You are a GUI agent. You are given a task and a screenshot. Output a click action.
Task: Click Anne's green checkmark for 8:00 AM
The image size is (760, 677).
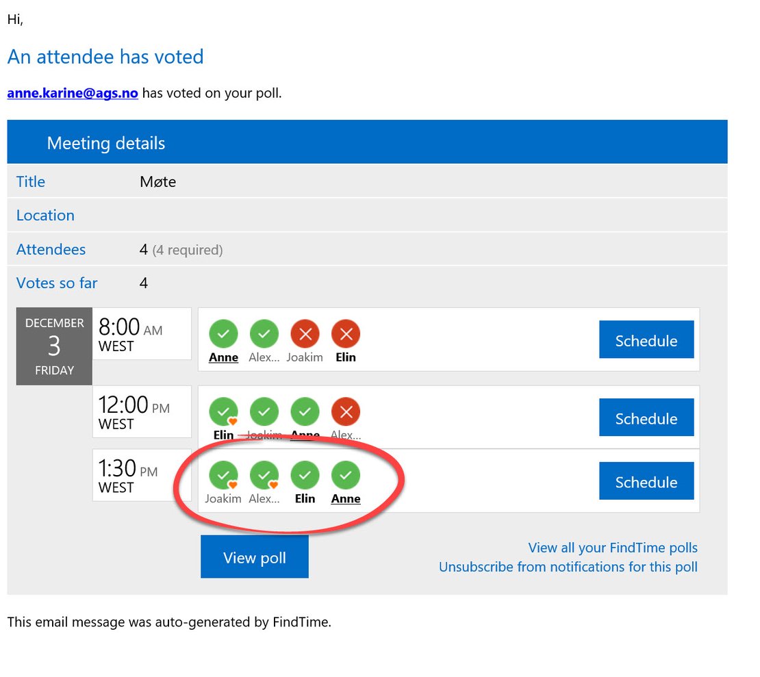223,334
